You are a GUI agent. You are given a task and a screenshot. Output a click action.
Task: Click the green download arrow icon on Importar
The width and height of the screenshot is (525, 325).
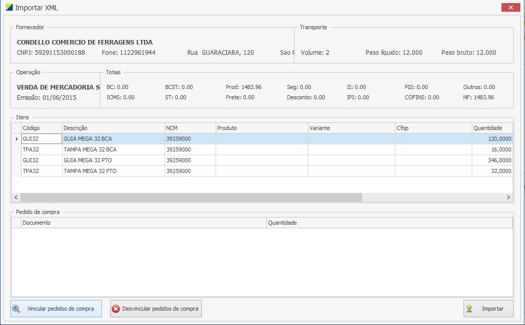[x=469, y=309]
